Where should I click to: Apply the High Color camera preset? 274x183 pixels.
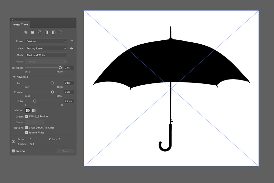[x=33, y=32]
